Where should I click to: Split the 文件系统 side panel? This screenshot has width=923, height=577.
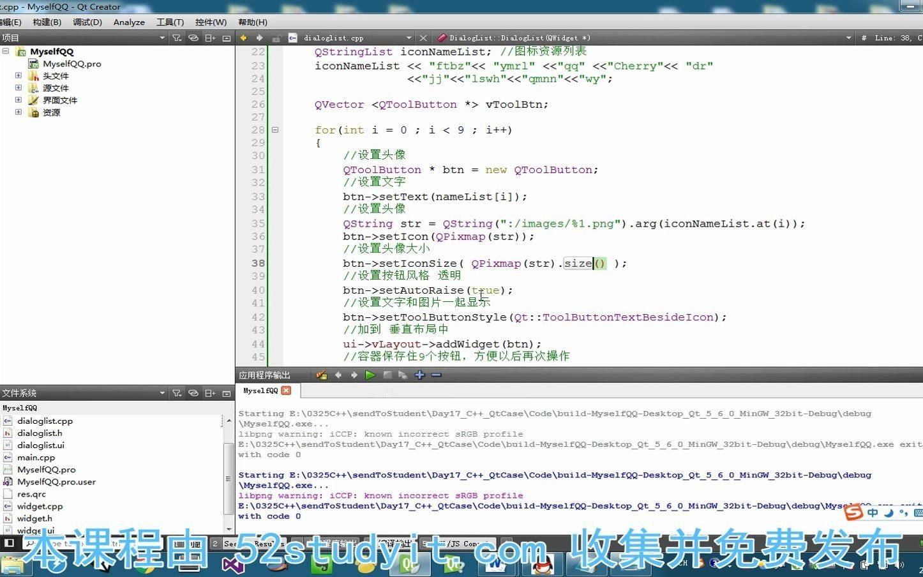coord(209,393)
